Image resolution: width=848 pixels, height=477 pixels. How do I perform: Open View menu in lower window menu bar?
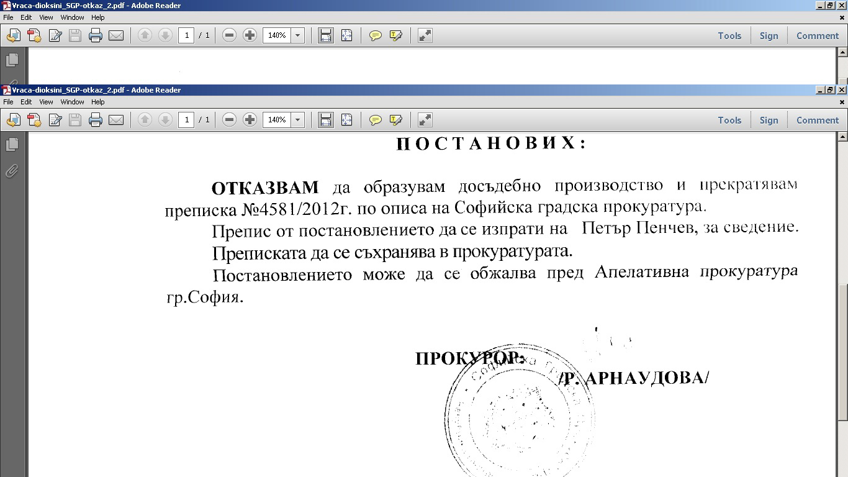click(x=46, y=102)
